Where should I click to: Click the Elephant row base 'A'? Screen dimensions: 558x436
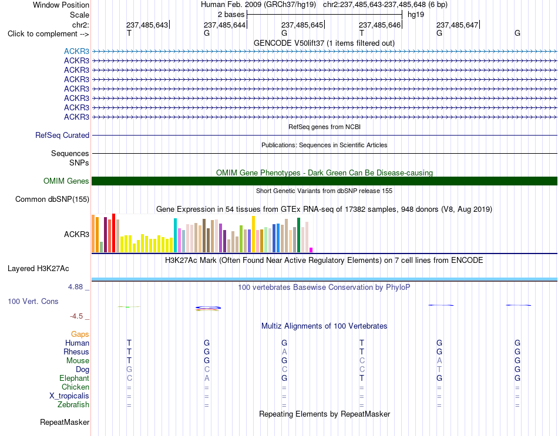pos(206,378)
